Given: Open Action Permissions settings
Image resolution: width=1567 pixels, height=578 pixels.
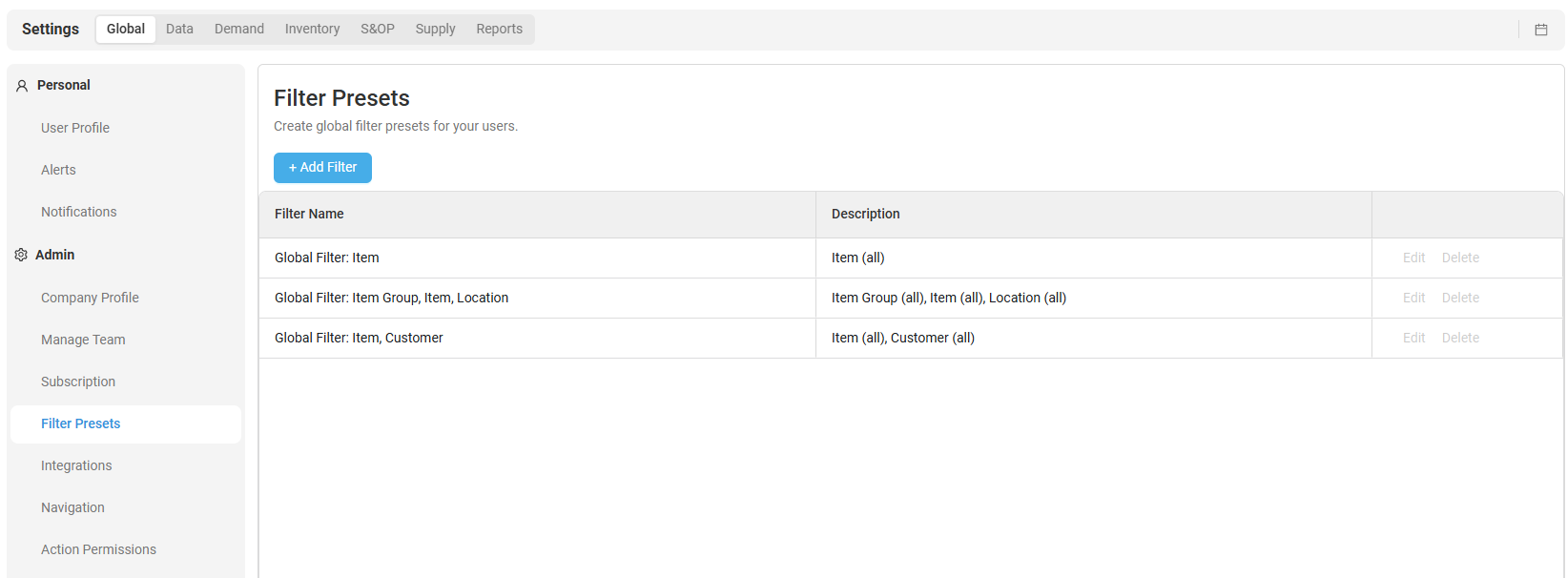Looking at the screenshot, I should pyautogui.click(x=98, y=549).
